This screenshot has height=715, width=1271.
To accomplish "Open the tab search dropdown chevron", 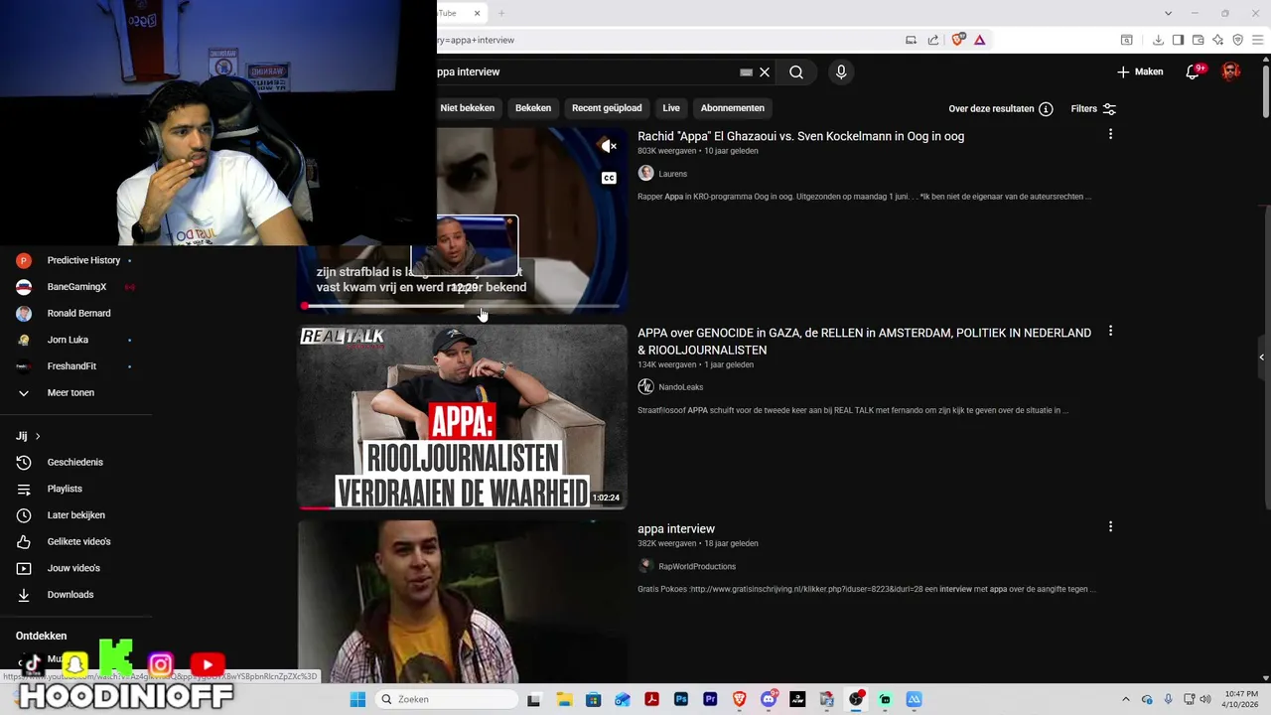I will click(1168, 13).
